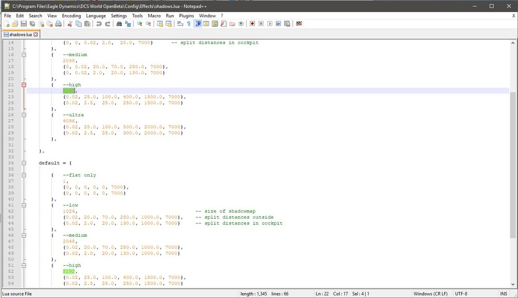
Task: Start macro recording with the red Record icon
Action: (x=252, y=24)
